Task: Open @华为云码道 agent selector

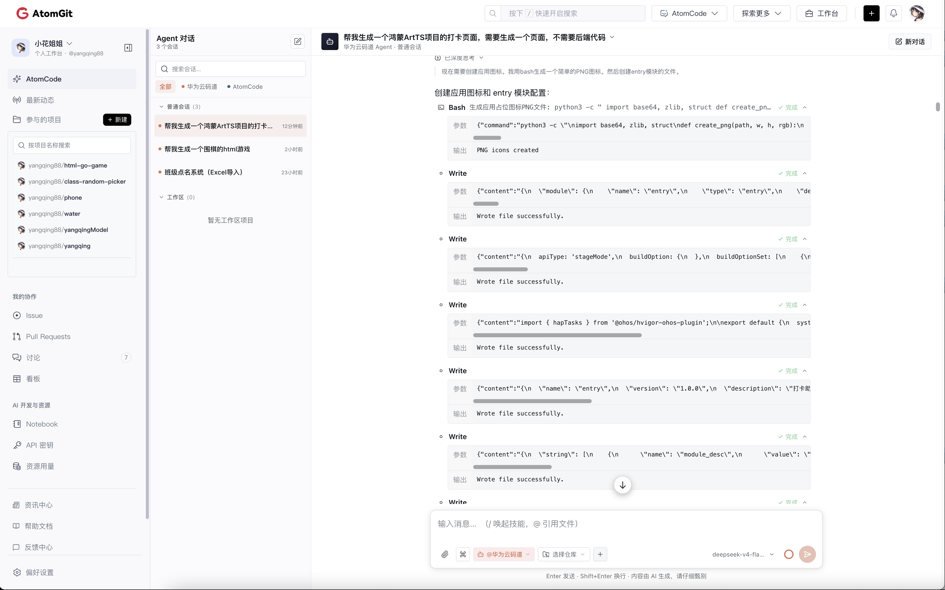Action: pyautogui.click(x=503, y=554)
